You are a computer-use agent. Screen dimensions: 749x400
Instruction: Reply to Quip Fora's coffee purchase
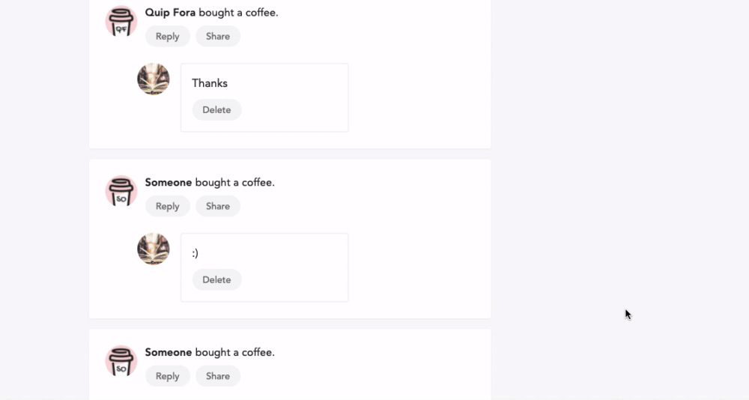click(167, 36)
